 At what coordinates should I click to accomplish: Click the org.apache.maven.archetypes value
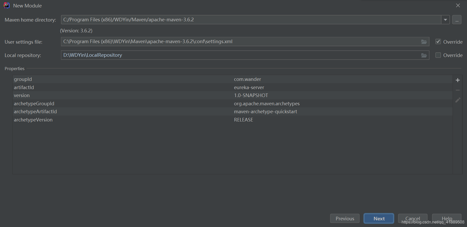[x=267, y=103]
